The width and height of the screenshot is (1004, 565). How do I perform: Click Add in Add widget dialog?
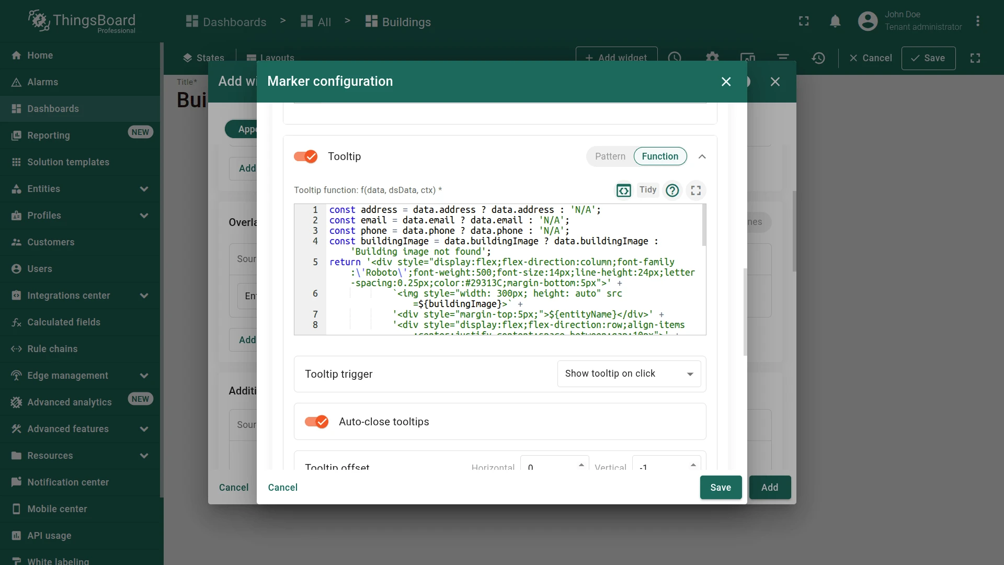pyautogui.click(x=770, y=488)
